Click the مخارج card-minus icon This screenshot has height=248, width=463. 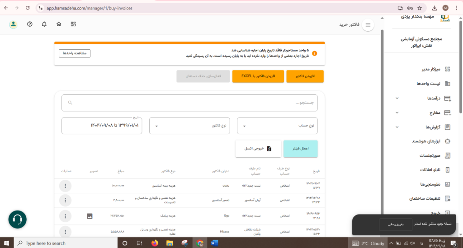tap(447, 112)
